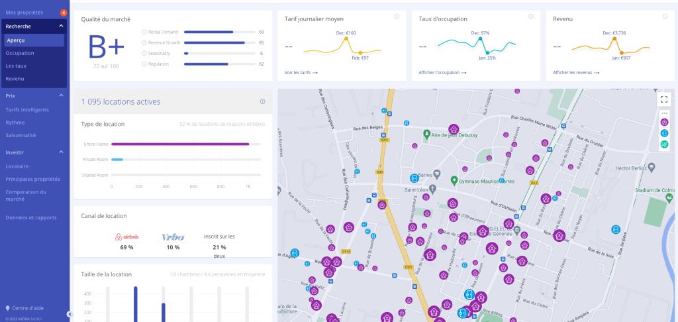Toggle blue private-room map markers filter
Screen dimensions: 678x322
[x=664, y=133]
